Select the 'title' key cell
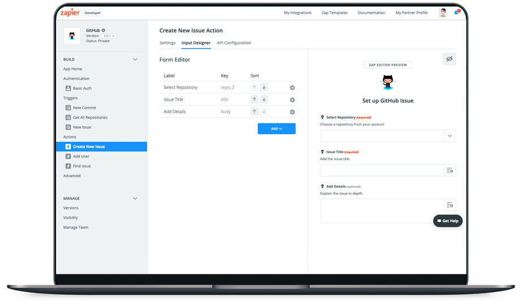527x301 pixels. point(225,100)
